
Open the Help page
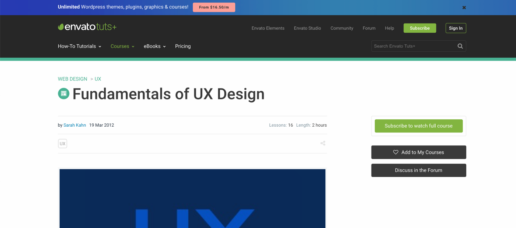click(x=390, y=28)
